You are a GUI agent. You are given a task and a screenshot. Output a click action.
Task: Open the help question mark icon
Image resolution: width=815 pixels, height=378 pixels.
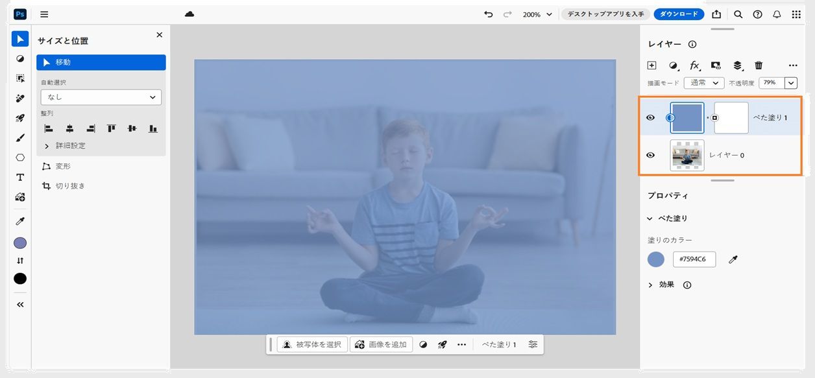tap(757, 14)
